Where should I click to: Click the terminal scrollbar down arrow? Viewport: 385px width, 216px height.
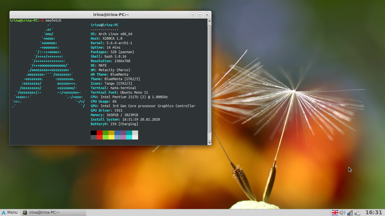pyautogui.click(x=209, y=143)
